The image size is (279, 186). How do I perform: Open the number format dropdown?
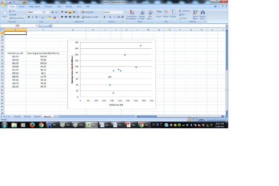tap(123, 12)
